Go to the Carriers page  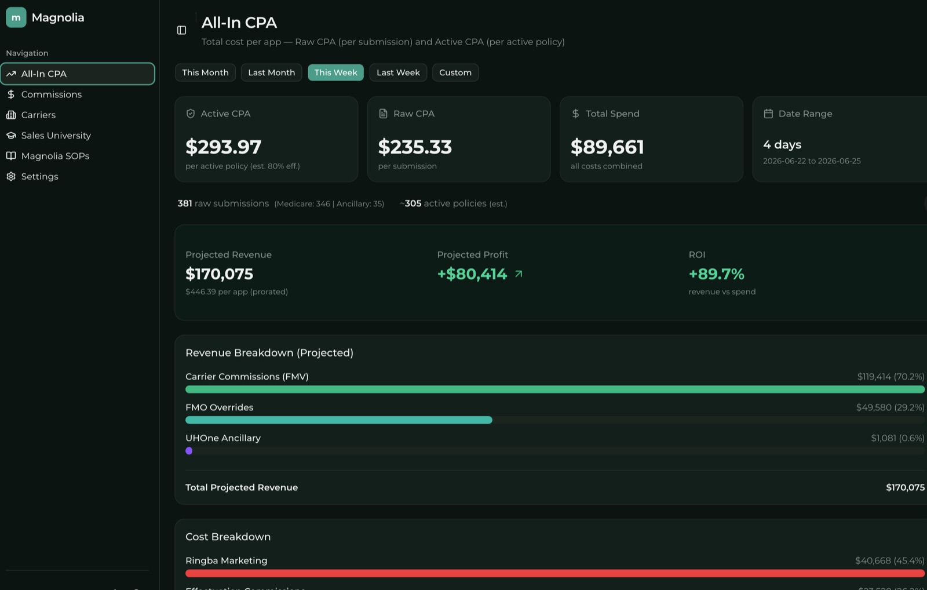click(78, 115)
